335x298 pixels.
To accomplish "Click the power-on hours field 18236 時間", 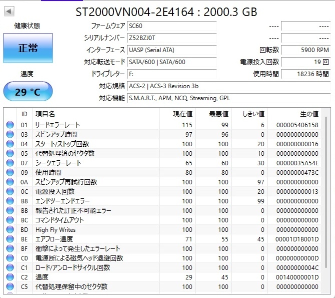I will [x=305, y=74].
